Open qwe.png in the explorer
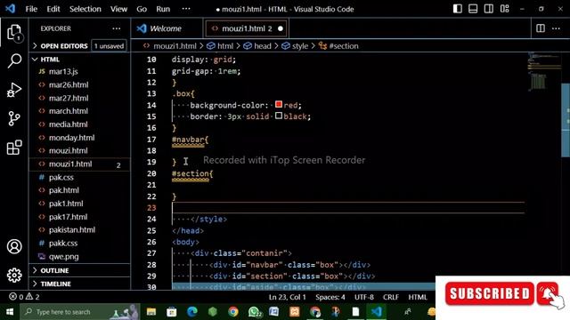Viewport: 570px width, 320px height. tap(63, 257)
